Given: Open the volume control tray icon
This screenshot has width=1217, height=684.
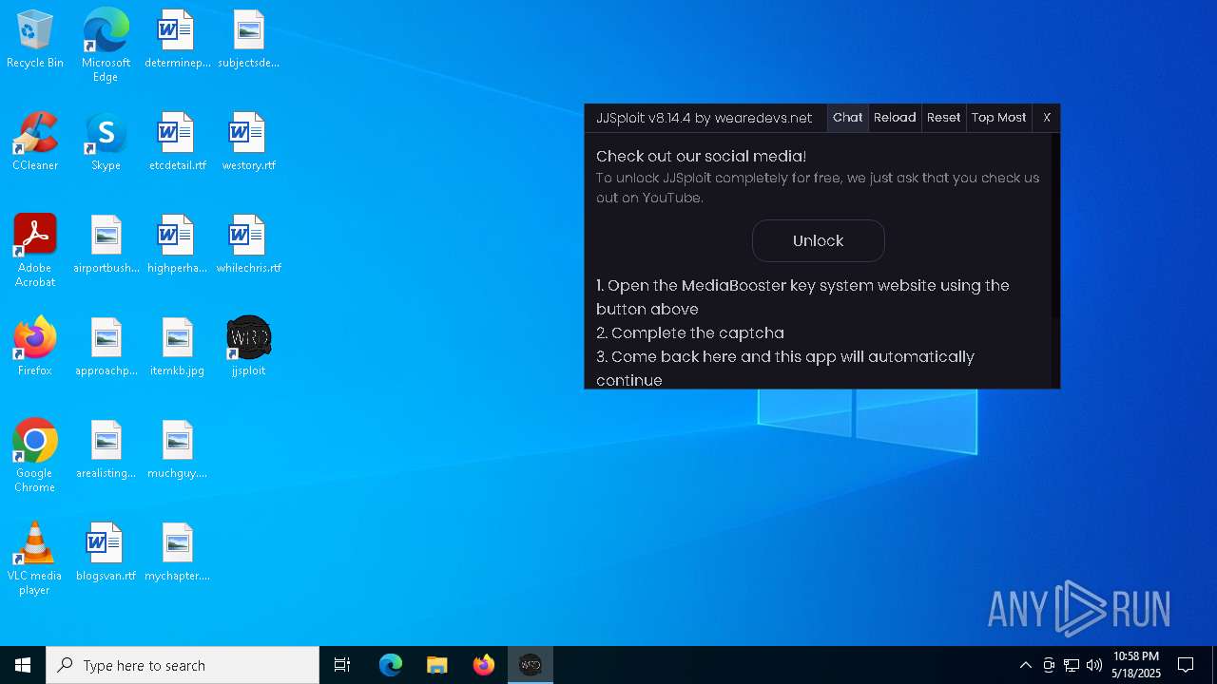Looking at the screenshot, I should click(1094, 665).
